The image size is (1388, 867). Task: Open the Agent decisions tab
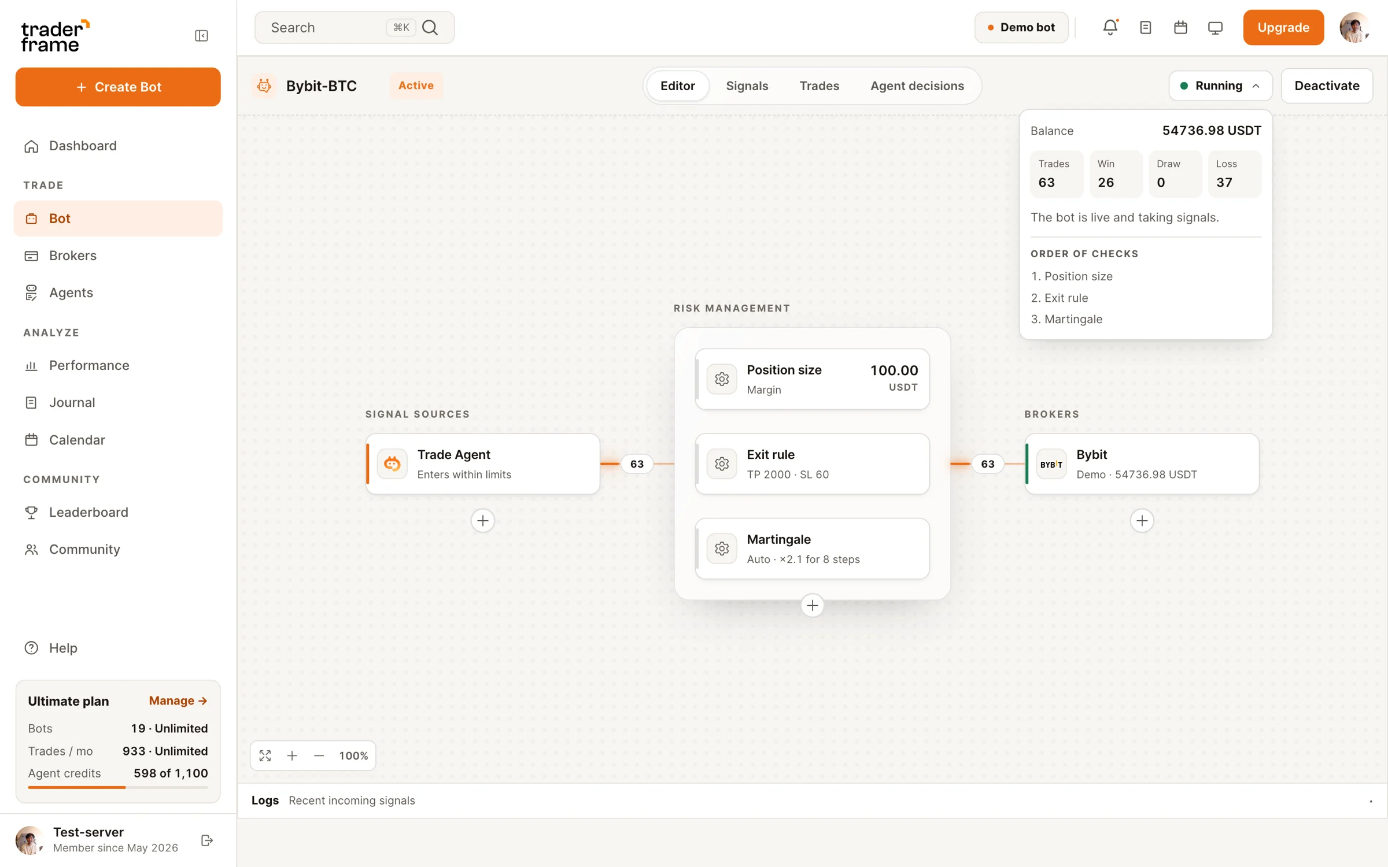click(x=917, y=86)
